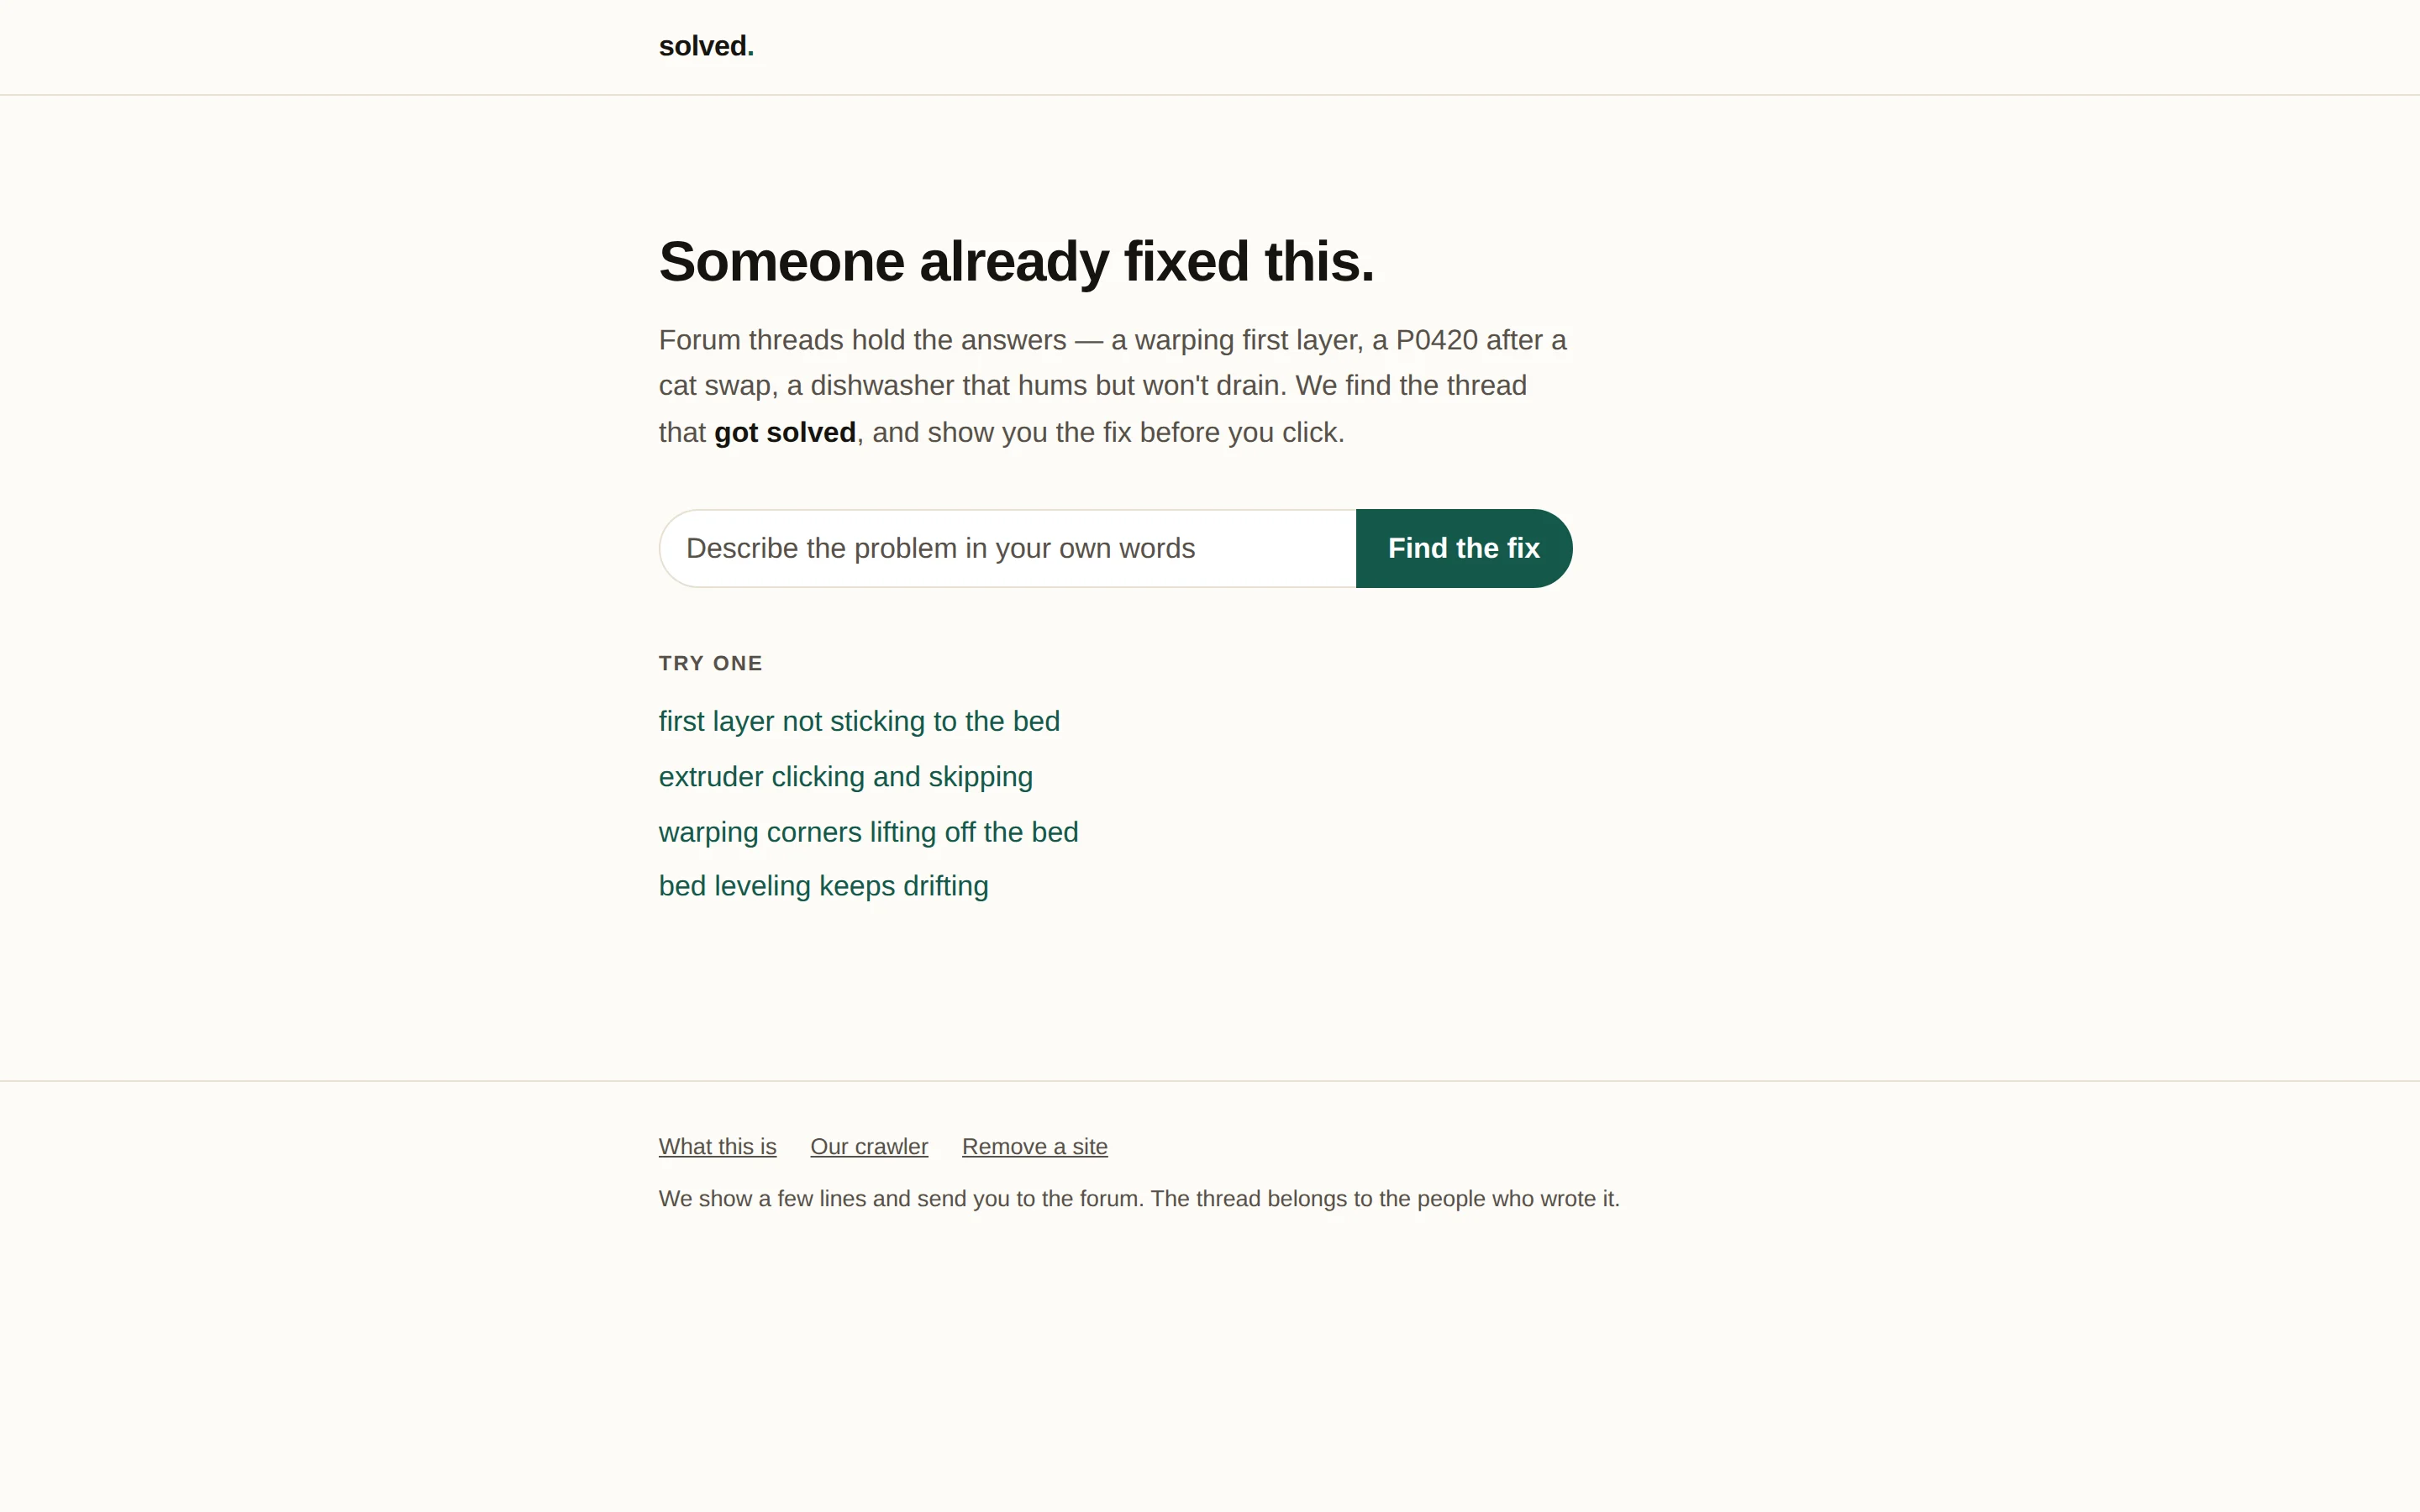
Task: Click 'Describe the problem' placeholder text
Action: pos(940,548)
